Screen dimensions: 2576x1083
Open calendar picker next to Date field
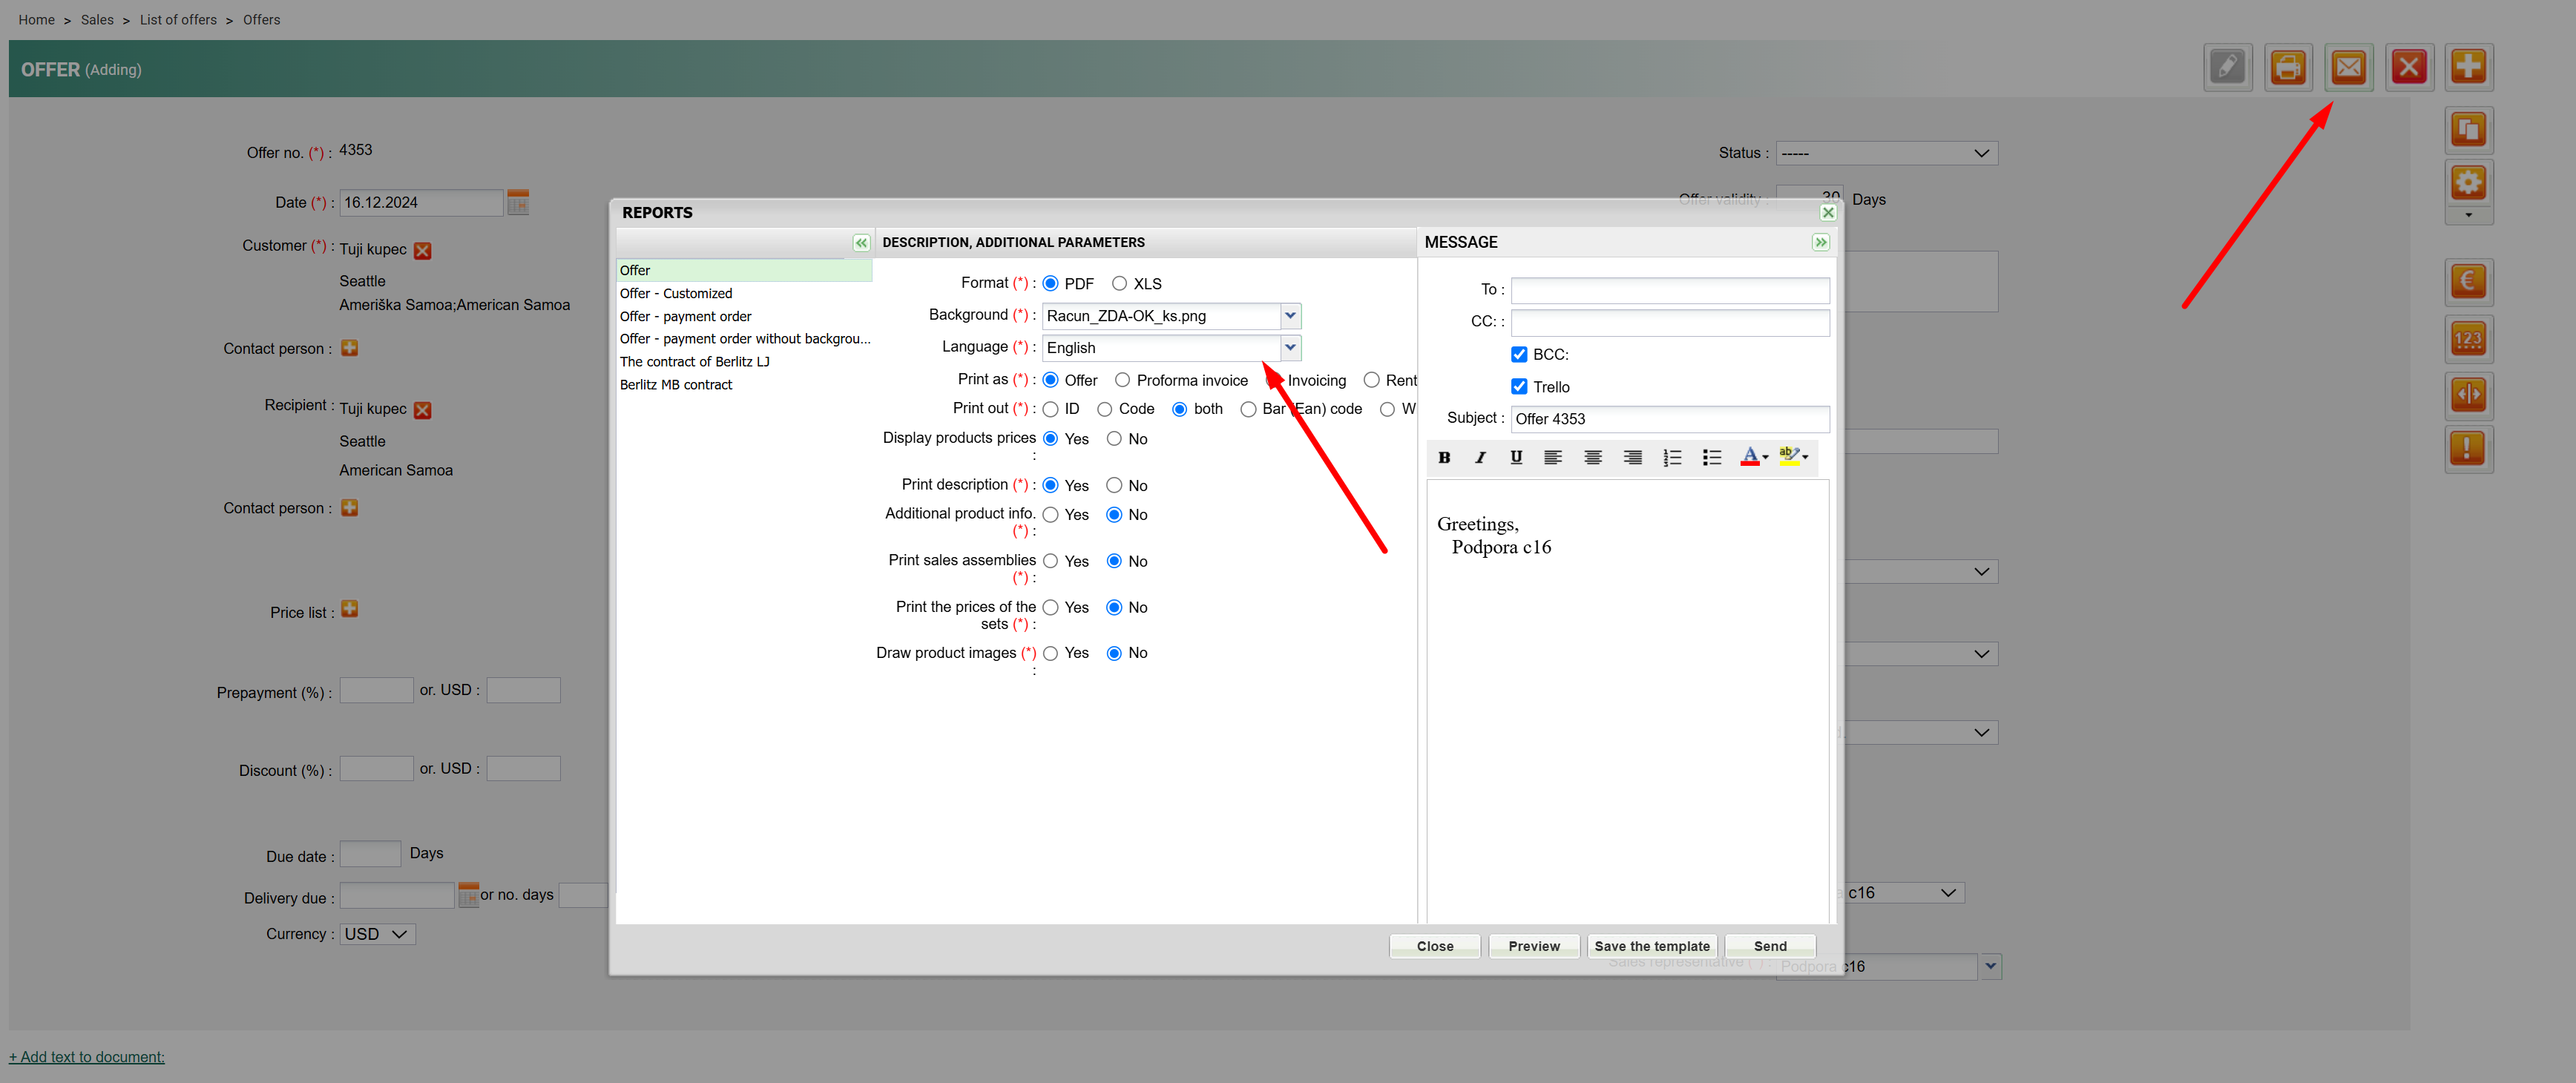[x=517, y=203]
